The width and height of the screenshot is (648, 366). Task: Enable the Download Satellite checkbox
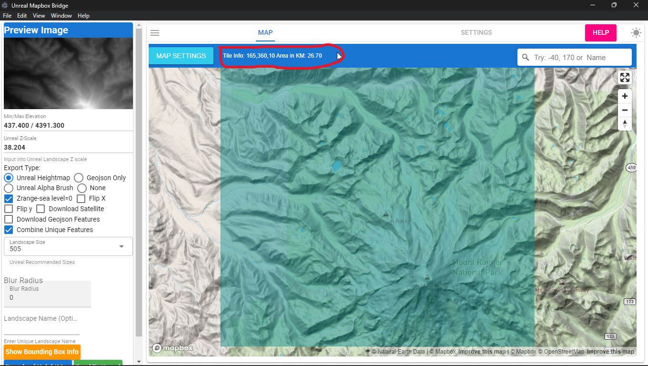tap(41, 209)
